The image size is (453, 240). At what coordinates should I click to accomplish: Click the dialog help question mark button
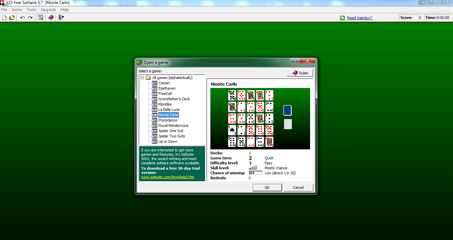(x=295, y=61)
